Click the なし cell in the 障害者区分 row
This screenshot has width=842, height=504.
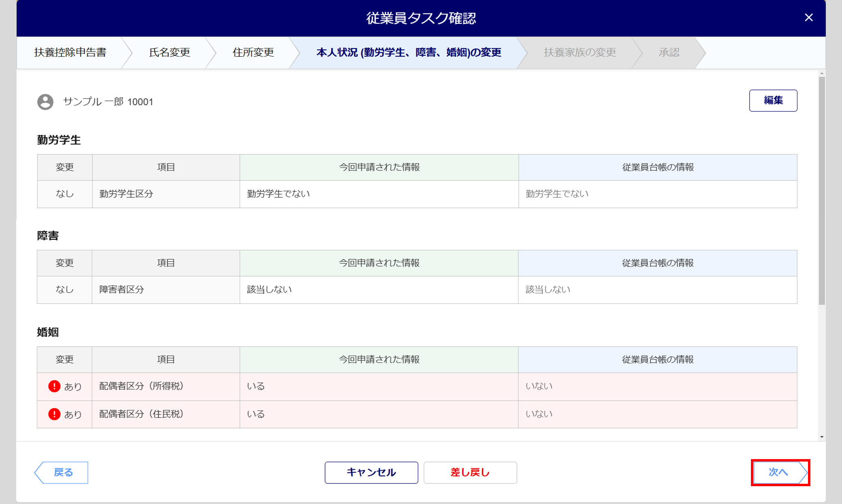pyautogui.click(x=65, y=290)
